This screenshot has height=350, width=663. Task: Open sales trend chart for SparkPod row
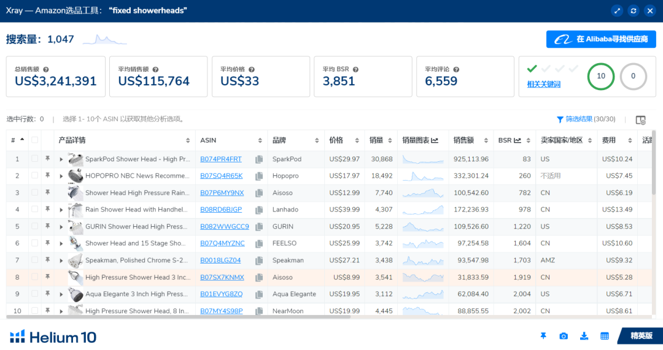[x=423, y=159]
